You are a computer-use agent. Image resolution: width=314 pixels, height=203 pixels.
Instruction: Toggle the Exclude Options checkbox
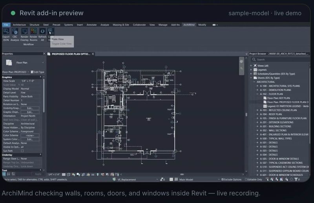pyautogui.click(x=223, y=179)
